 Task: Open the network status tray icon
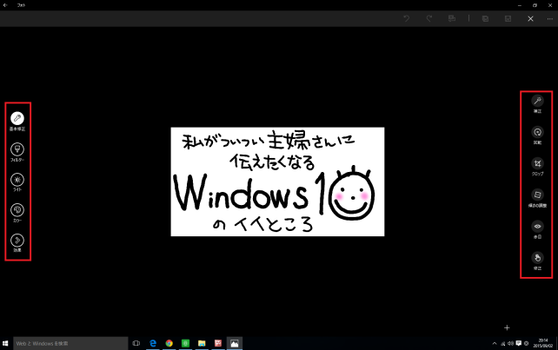503,343
